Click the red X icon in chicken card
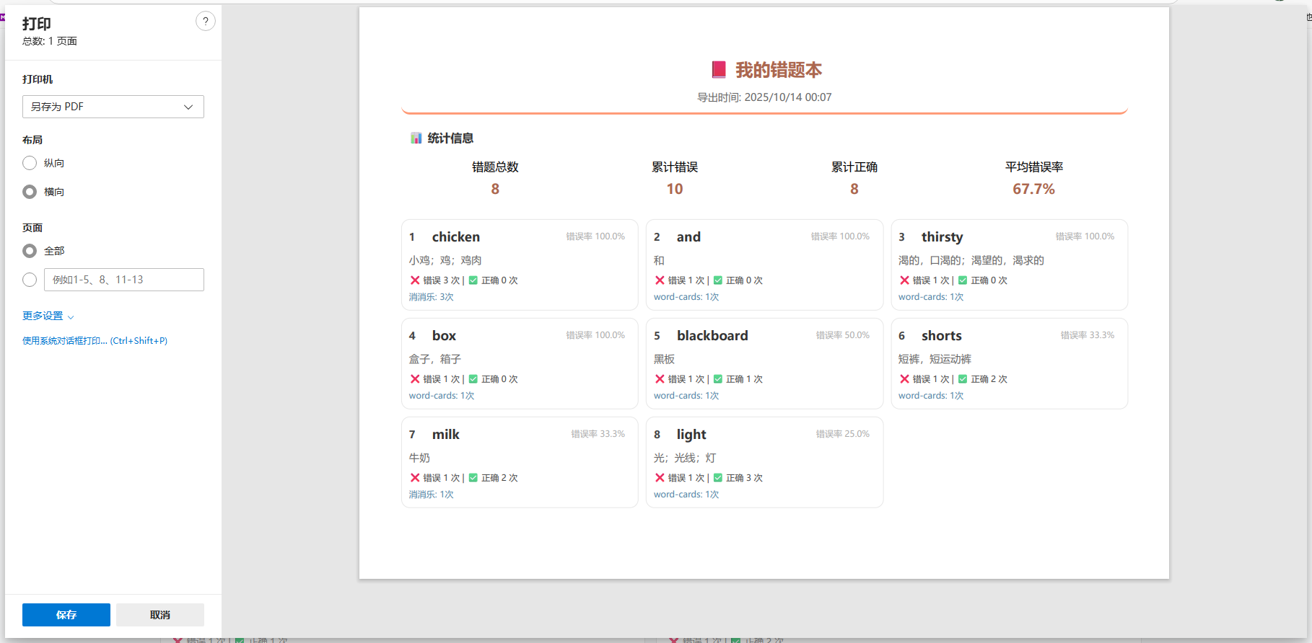Viewport: 1312px width, 643px height. tap(415, 280)
